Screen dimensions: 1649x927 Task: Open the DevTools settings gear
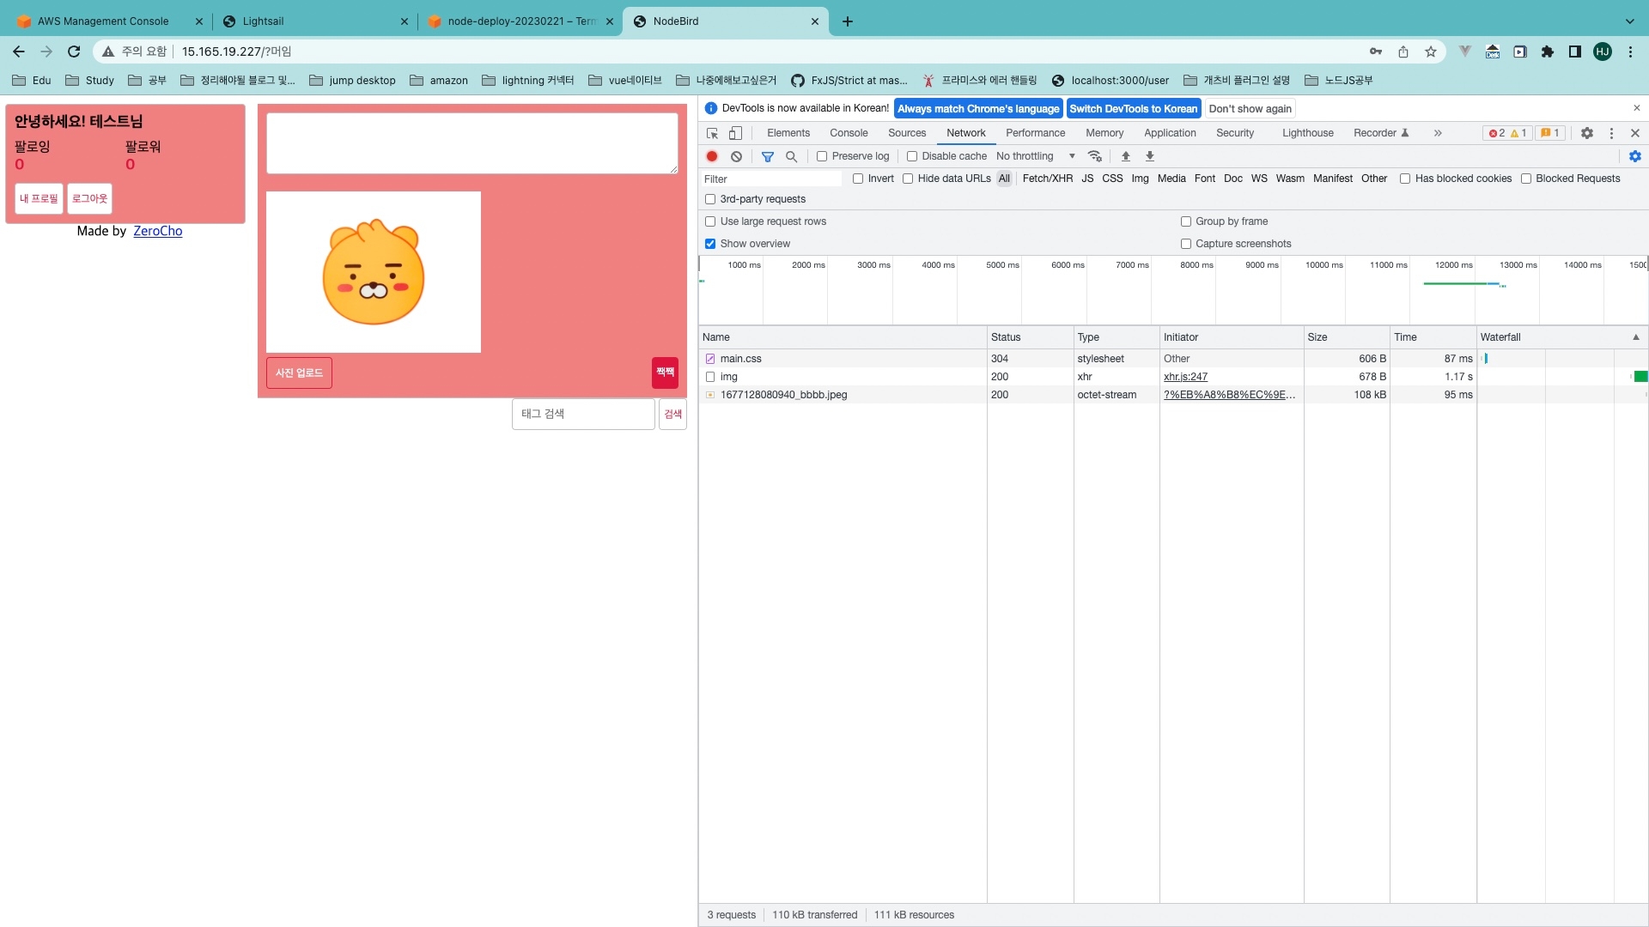1587,133
